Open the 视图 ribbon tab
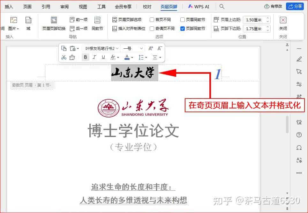This screenshot has height=213, width=308. [83, 7]
